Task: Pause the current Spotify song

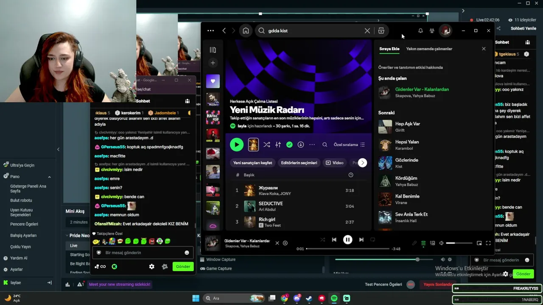Action: coord(347,240)
